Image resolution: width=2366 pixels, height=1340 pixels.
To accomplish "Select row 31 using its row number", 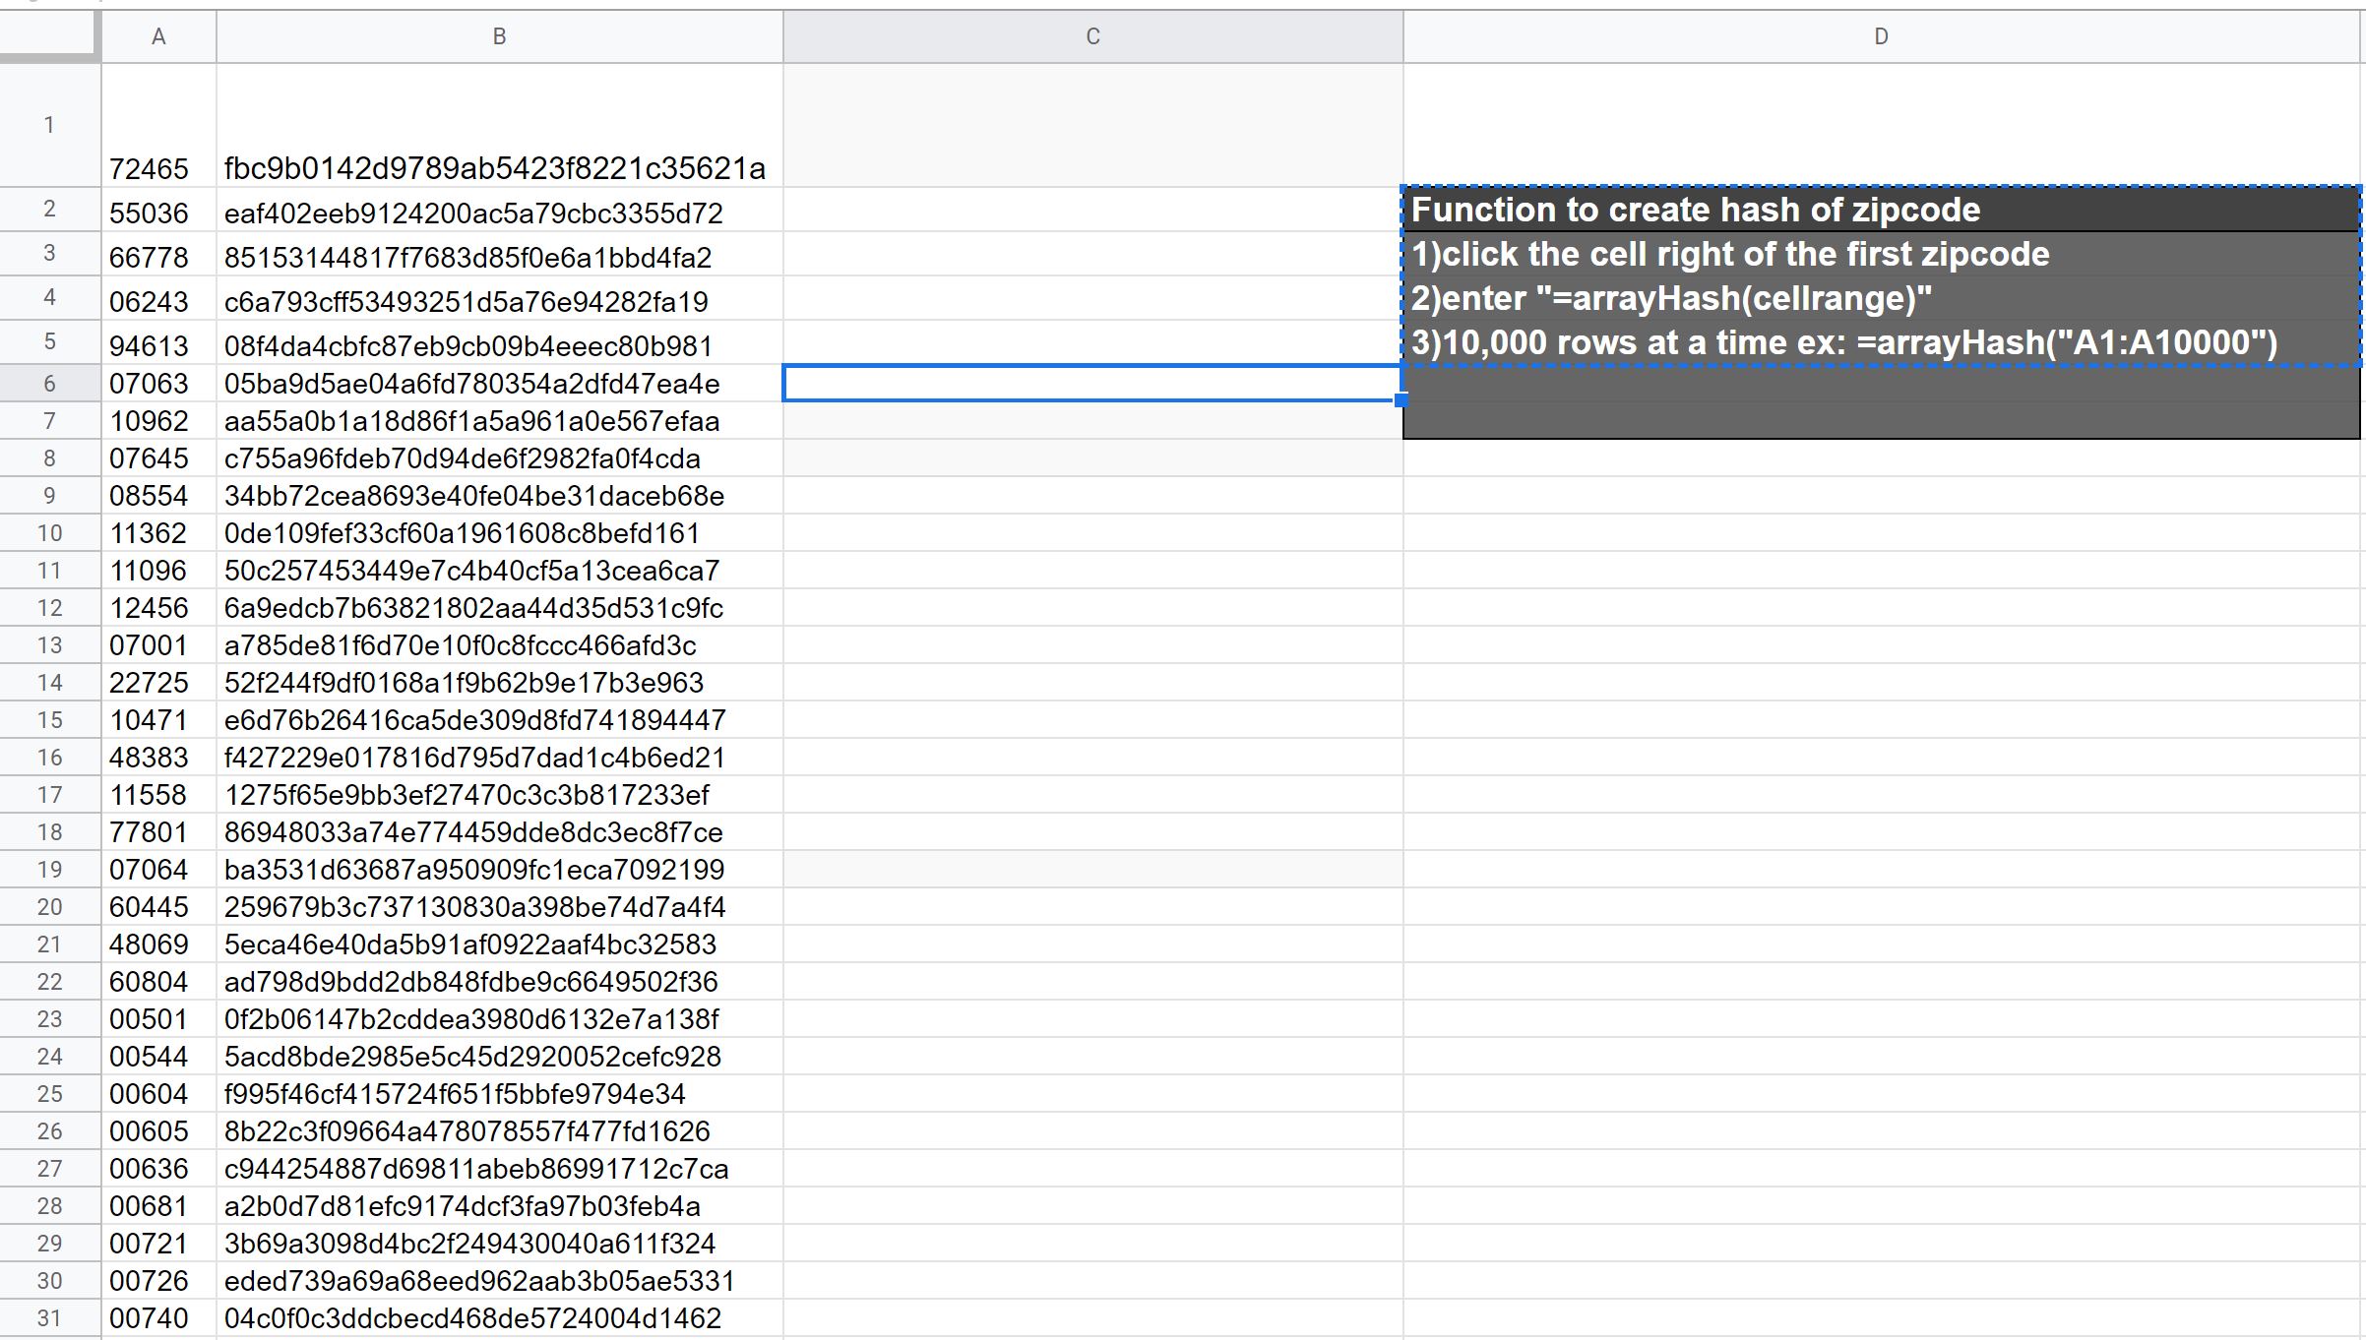I will point(49,1317).
